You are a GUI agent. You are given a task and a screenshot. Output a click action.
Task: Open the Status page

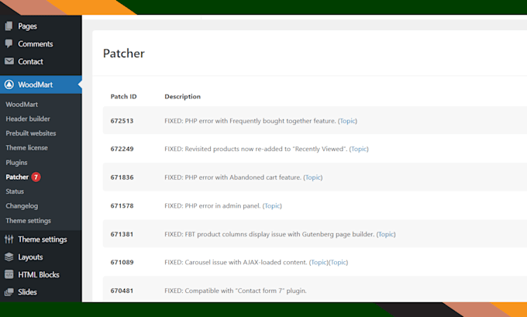(15, 191)
